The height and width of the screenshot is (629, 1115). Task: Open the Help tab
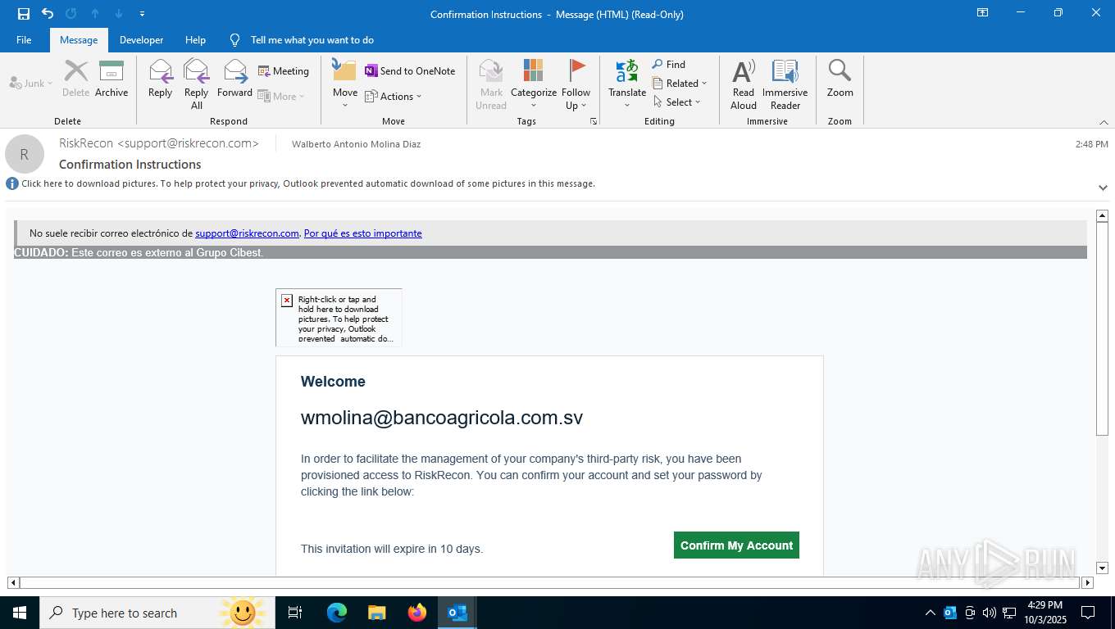pyautogui.click(x=195, y=40)
